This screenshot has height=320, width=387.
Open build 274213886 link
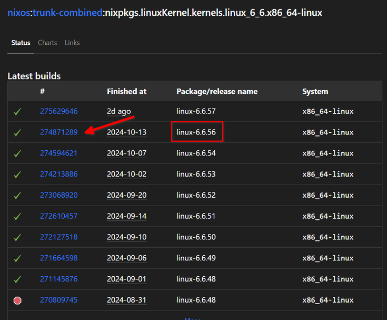[59, 174]
